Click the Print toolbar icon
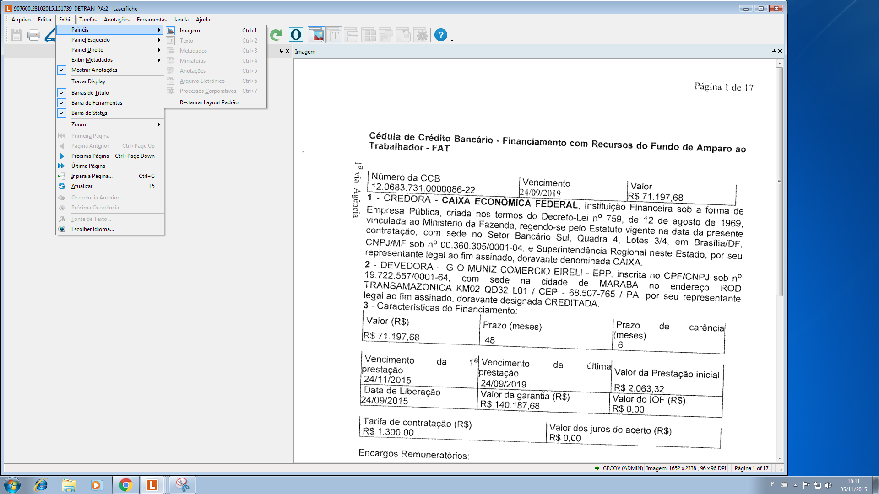 [33, 35]
